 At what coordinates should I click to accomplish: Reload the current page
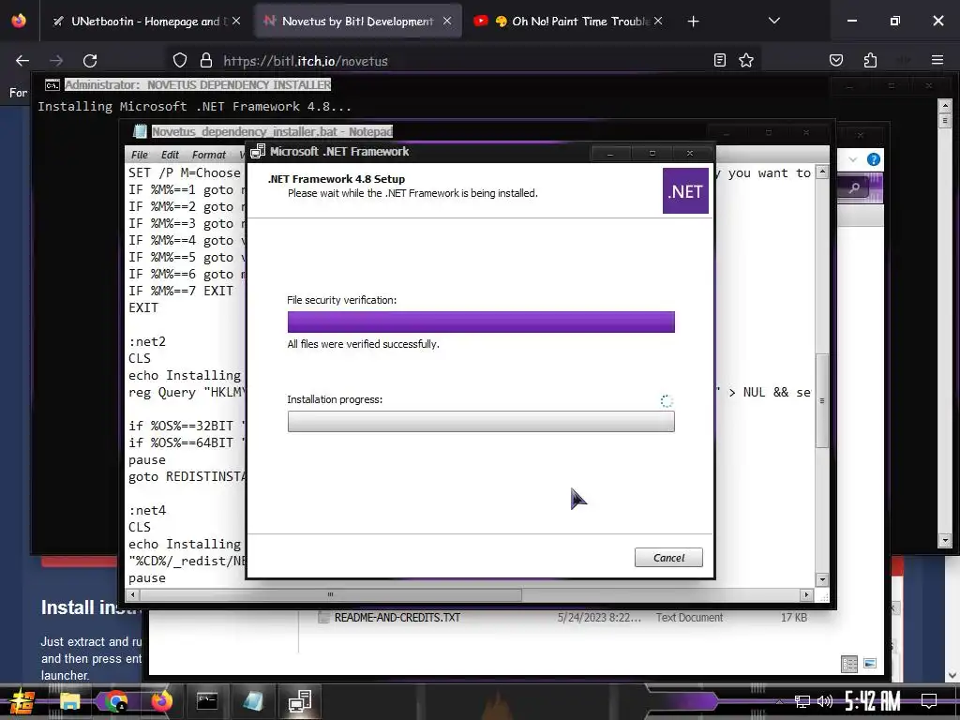[90, 61]
